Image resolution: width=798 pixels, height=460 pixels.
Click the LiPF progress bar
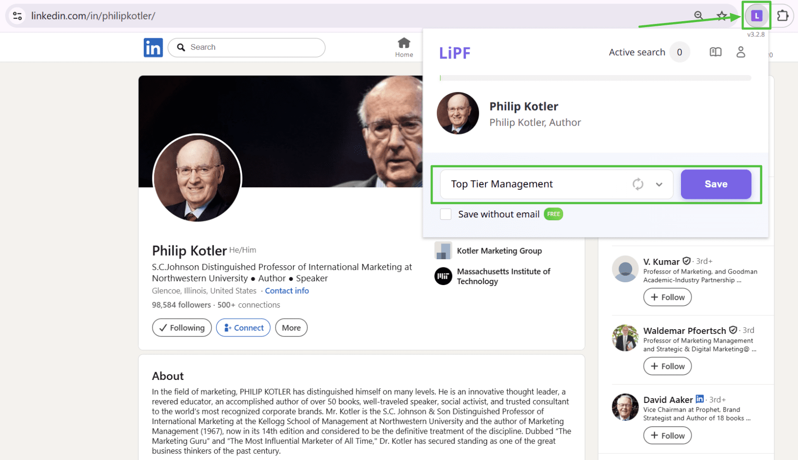[595, 78]
